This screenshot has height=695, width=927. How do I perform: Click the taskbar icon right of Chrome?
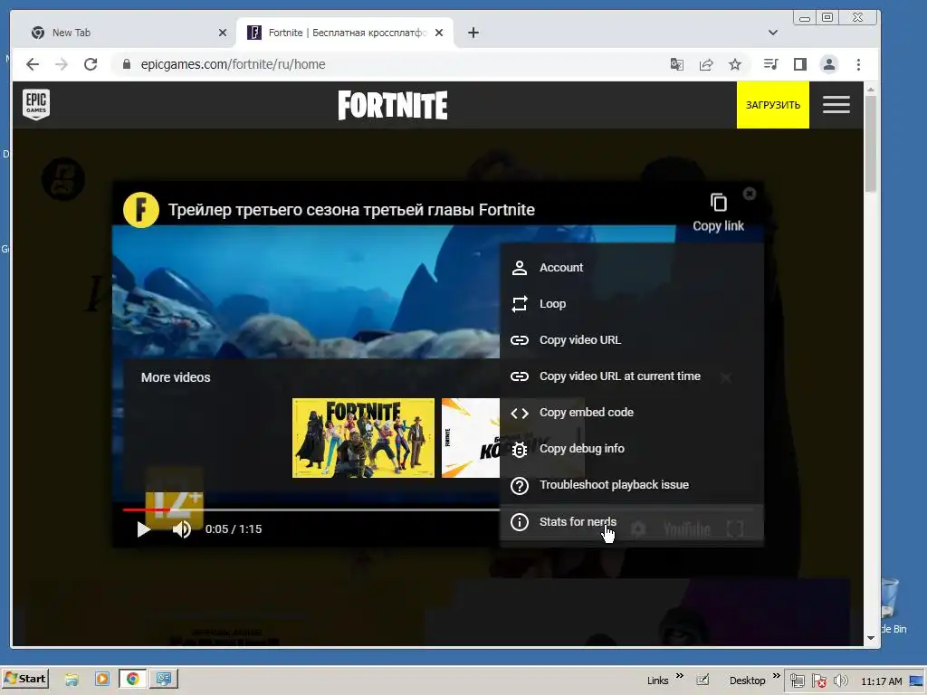[x=164, y=679]
